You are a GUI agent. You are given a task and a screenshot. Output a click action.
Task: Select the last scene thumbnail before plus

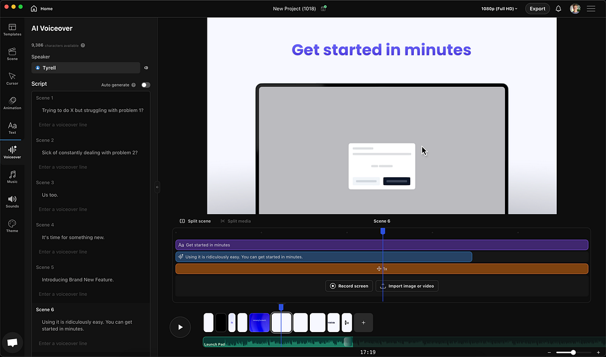(x=347, y=322)
